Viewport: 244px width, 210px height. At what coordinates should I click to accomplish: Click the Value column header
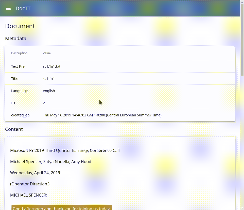pyautogui.click(x=47, y=53)
